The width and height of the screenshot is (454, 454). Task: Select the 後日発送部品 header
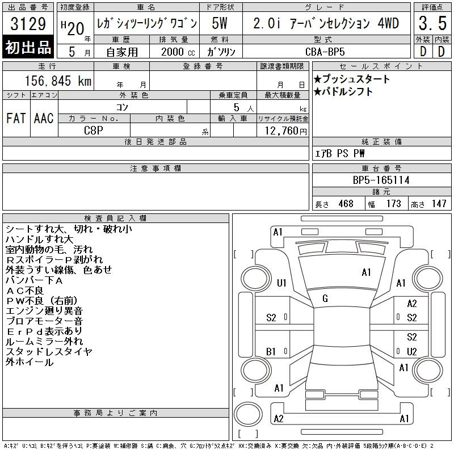[x=155, y=141]
